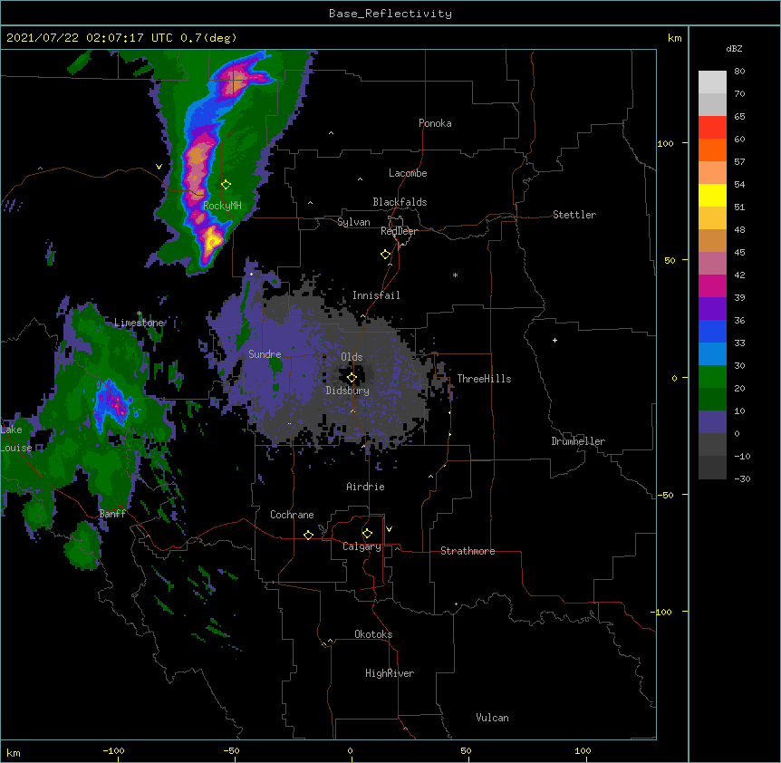This screenshot has width=781, height=763.
Task: Click the Strathmore city label
Action: [x=468, y=551]
